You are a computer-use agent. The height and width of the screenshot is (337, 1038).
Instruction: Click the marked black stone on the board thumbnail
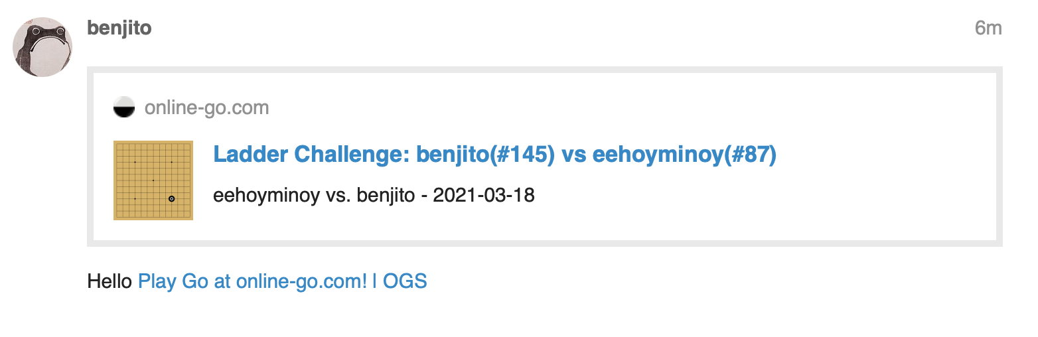pos(171,198)
